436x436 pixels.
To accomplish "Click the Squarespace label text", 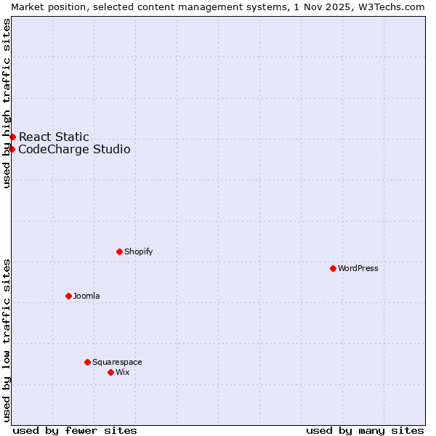I will point(117,362).
